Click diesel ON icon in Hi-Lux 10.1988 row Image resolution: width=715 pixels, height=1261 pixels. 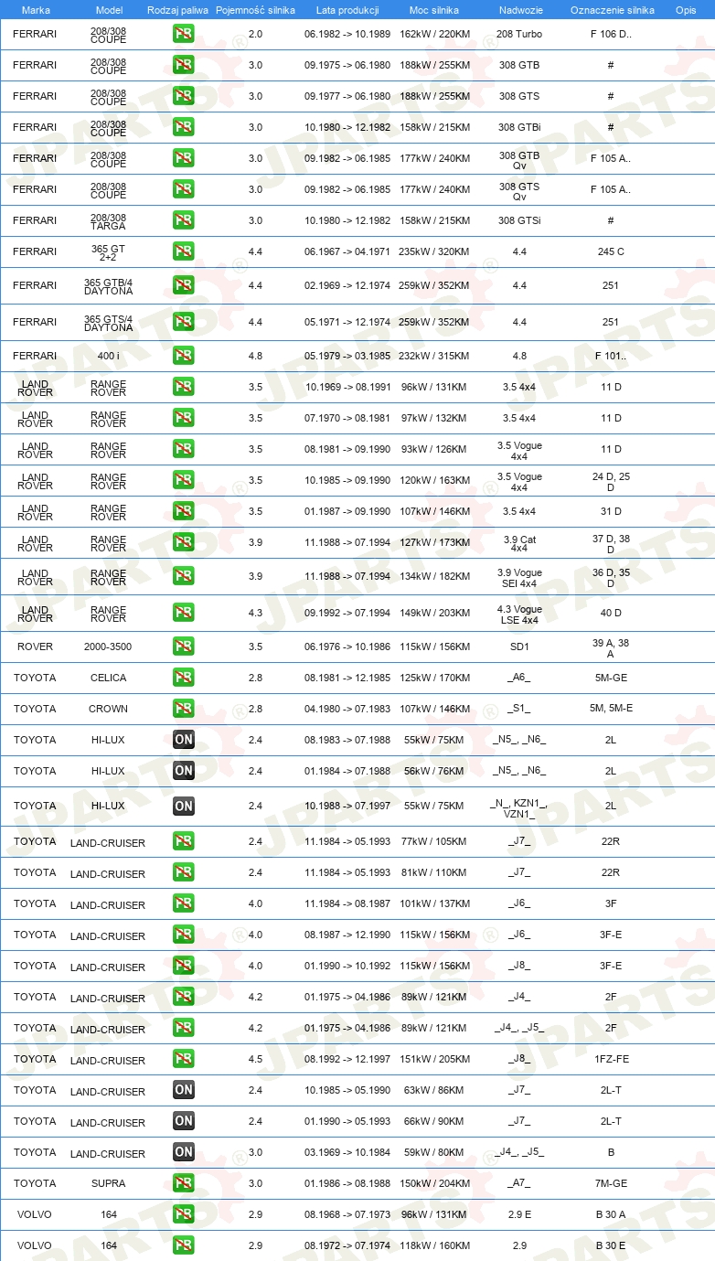coord(184,806)
